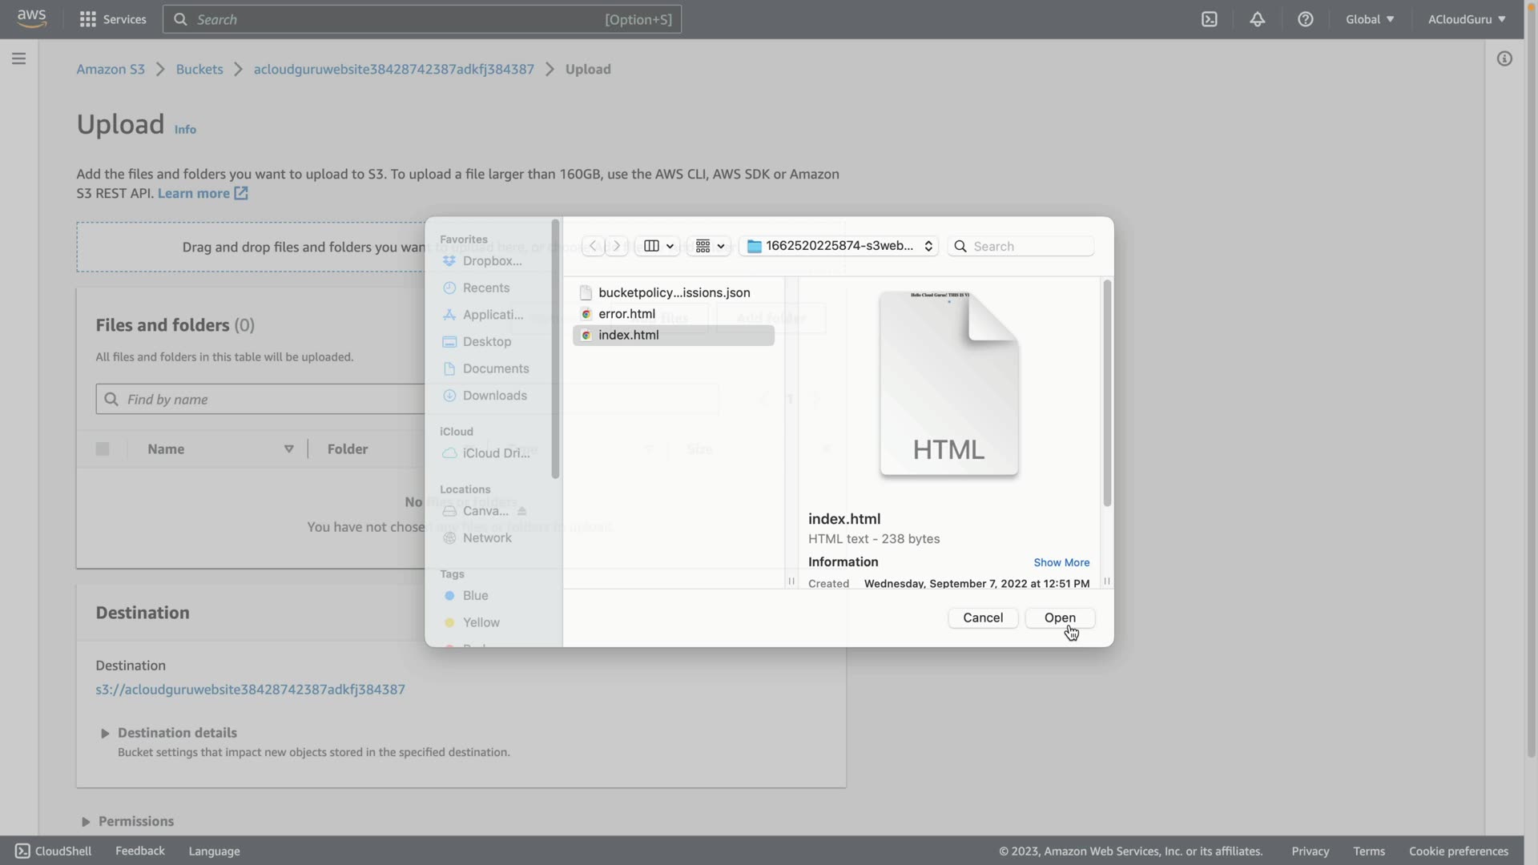Open the folder path popup in file dialog
The width and height of the screenshot is (1538, 865).
click(839, 246)
